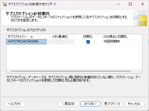Click the horizontal scrollbar under the grid
149x111 pixels.
click(x=71, y=71)
